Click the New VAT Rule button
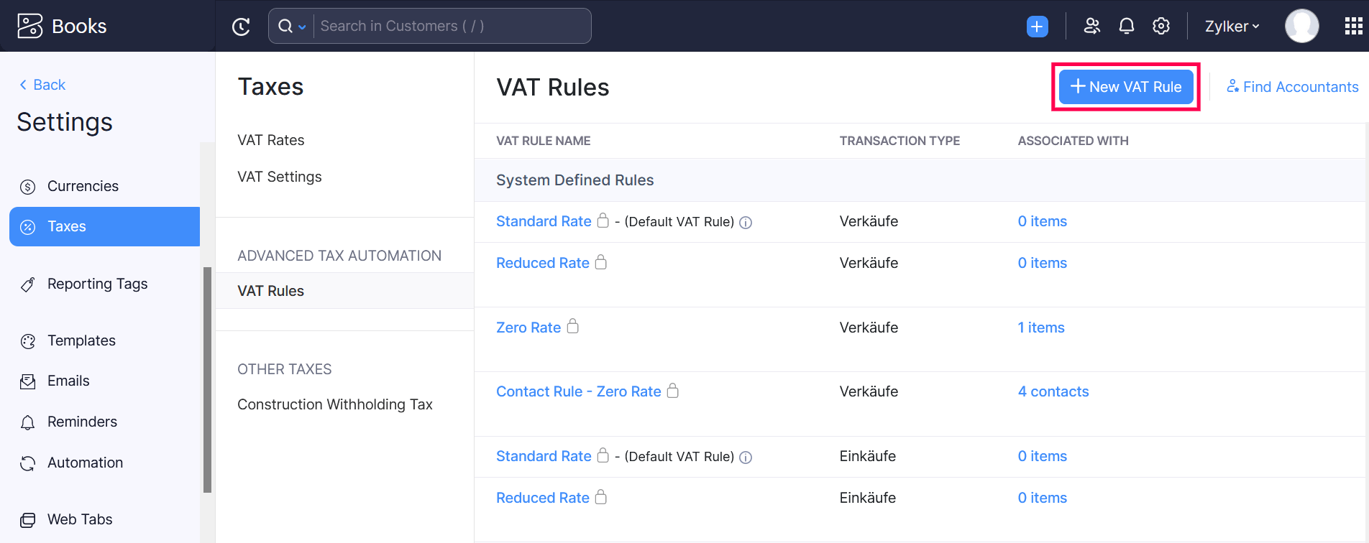 tap(1125, 87)
